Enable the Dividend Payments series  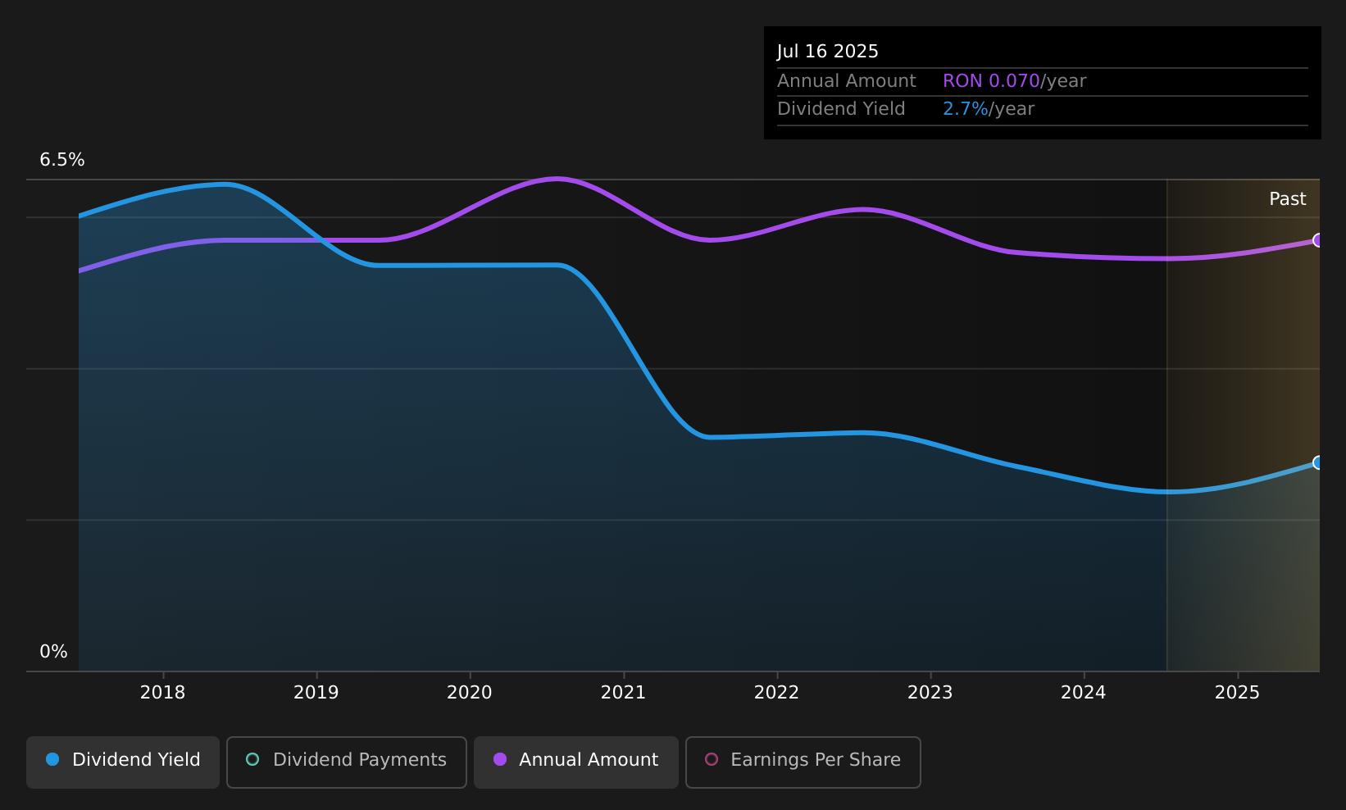click(347, 762)
